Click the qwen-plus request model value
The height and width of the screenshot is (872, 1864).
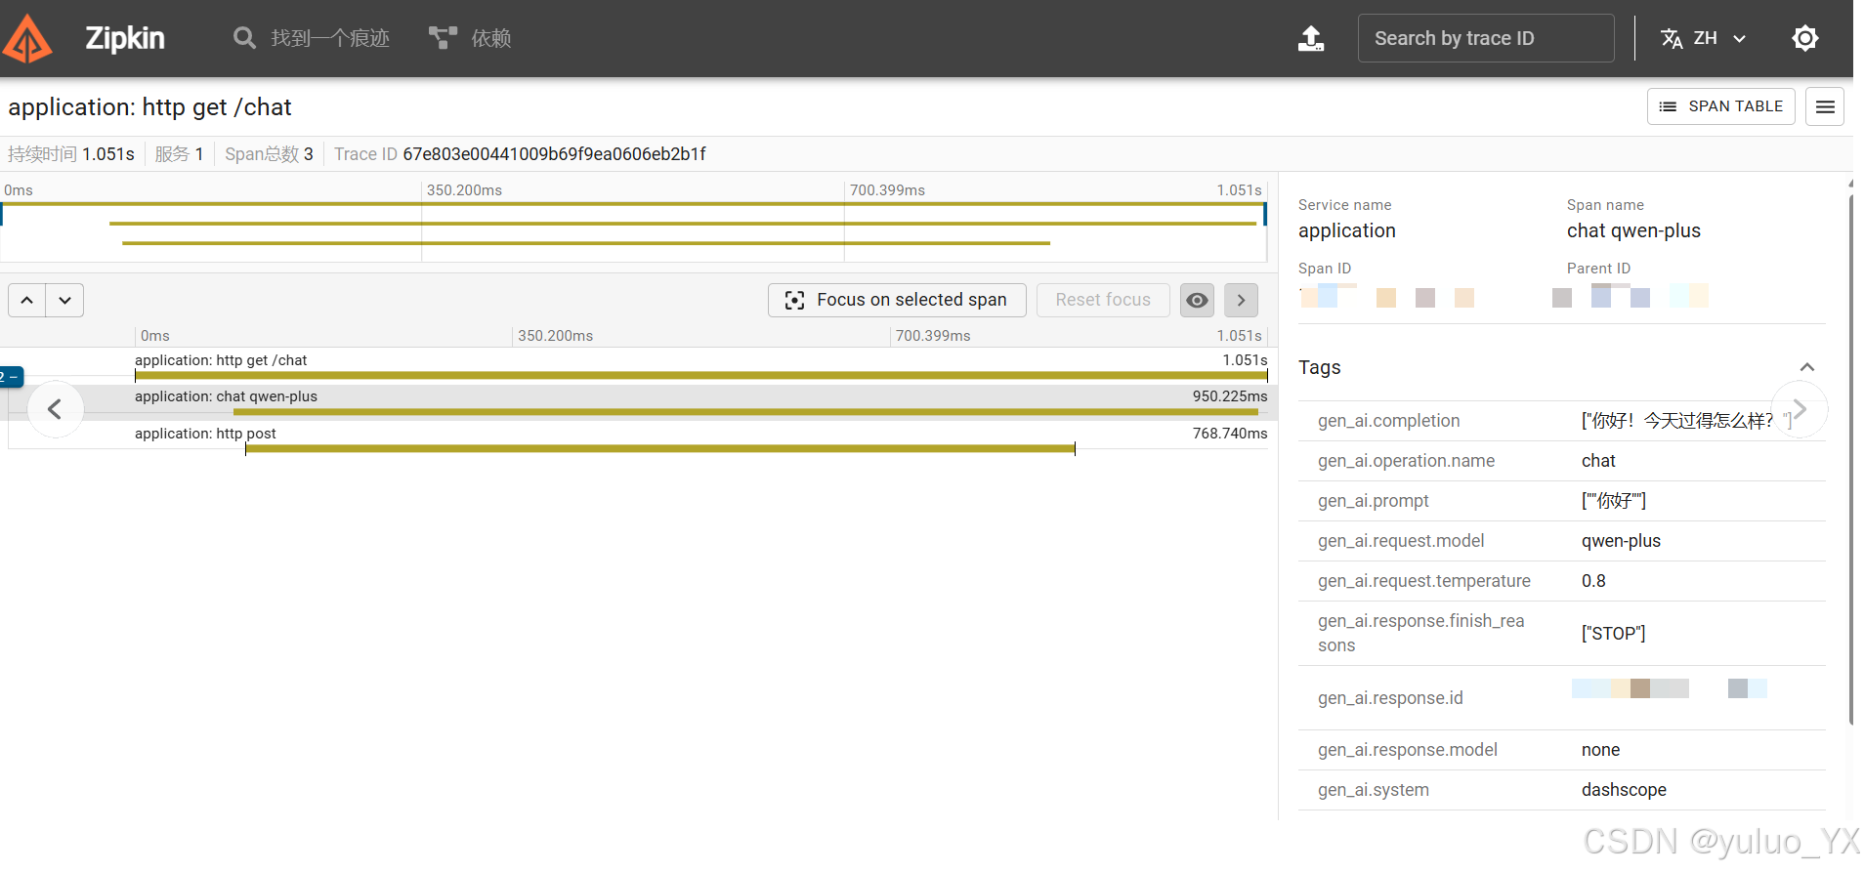1621,541
